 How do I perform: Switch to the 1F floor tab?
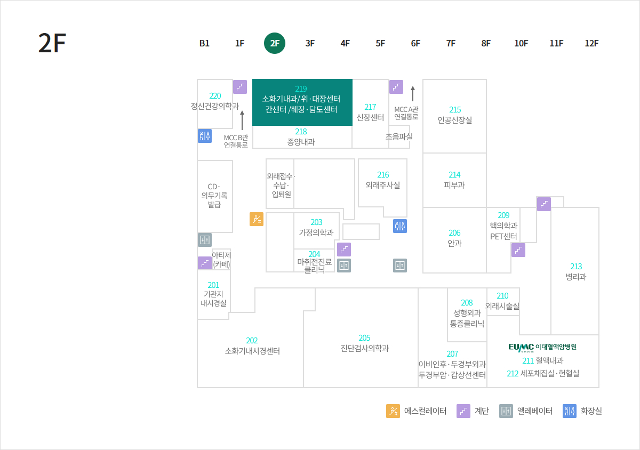239,44
